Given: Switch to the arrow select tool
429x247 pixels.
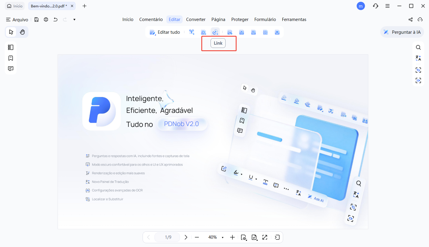Looking at the screenshot, I should coord(11,32).
